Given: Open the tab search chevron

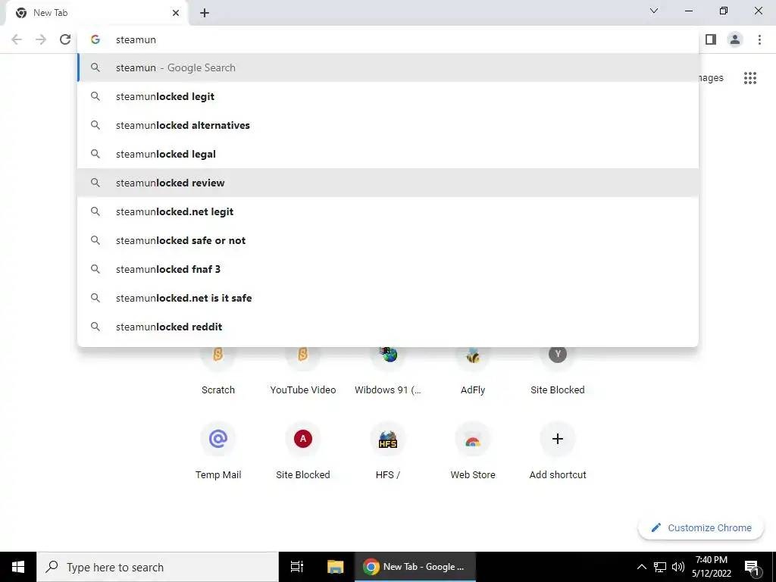Looking at the screenshot, I should 654,11.
